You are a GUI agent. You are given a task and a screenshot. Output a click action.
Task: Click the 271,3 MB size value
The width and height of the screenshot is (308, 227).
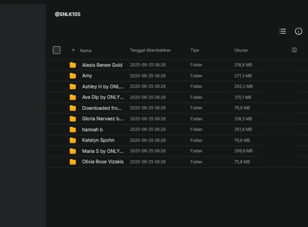(243, 76)
